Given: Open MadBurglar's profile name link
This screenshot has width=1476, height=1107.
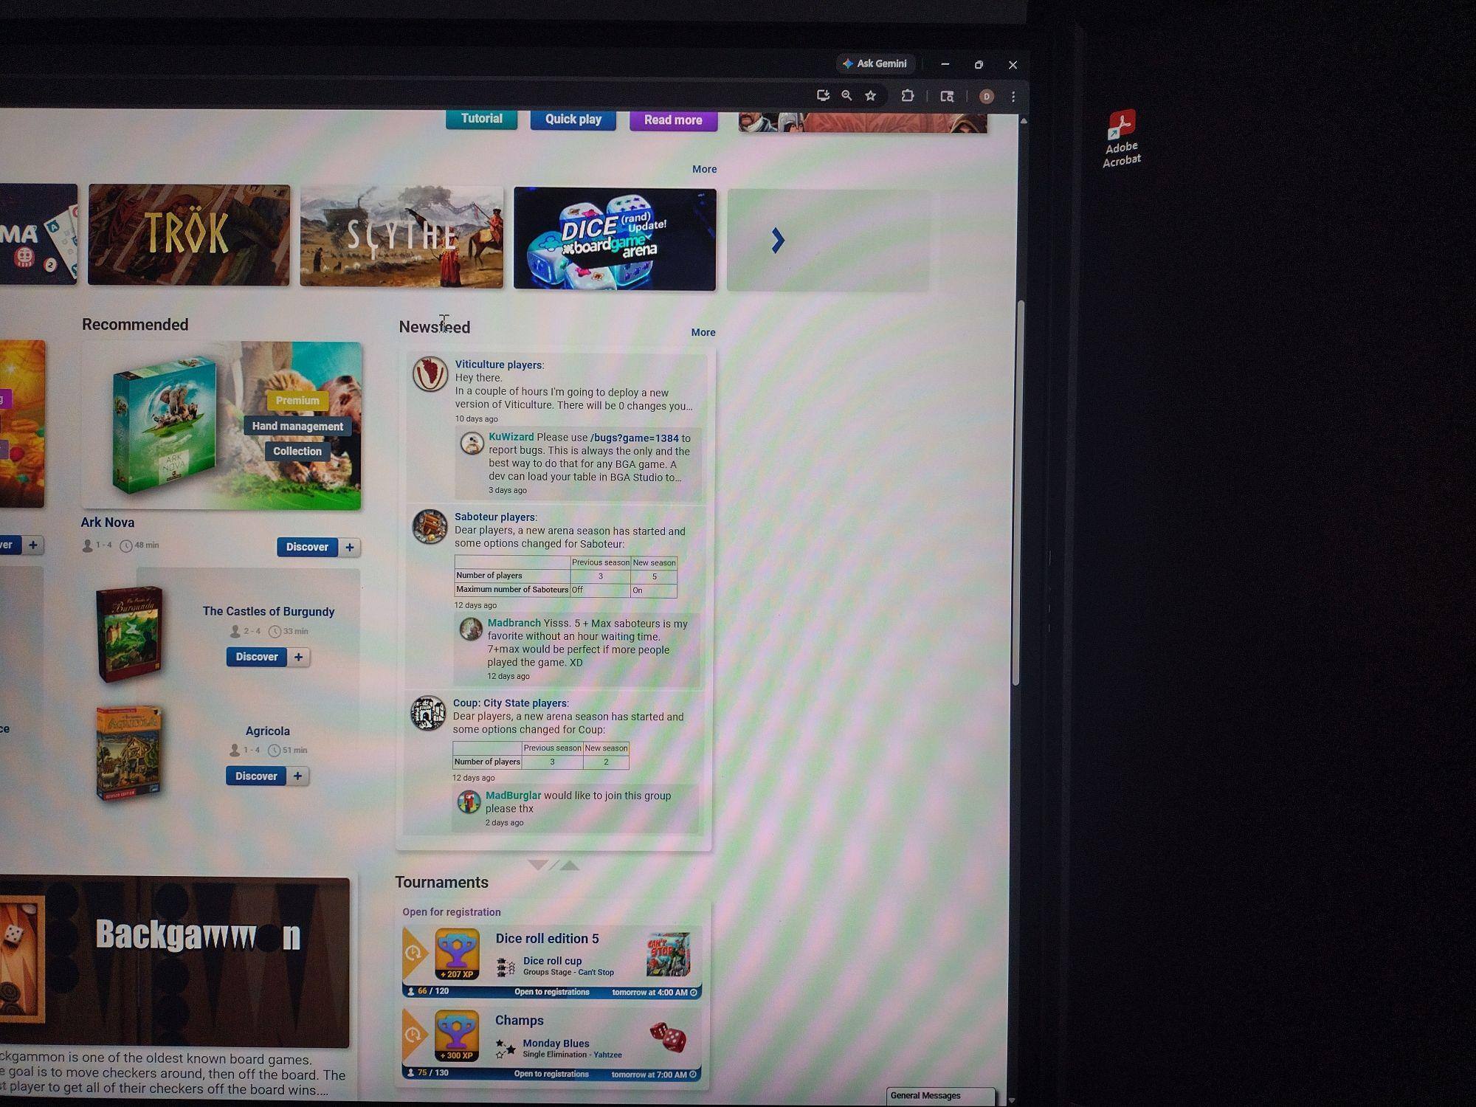Looking at the screenshot, I should click(513, 796).
